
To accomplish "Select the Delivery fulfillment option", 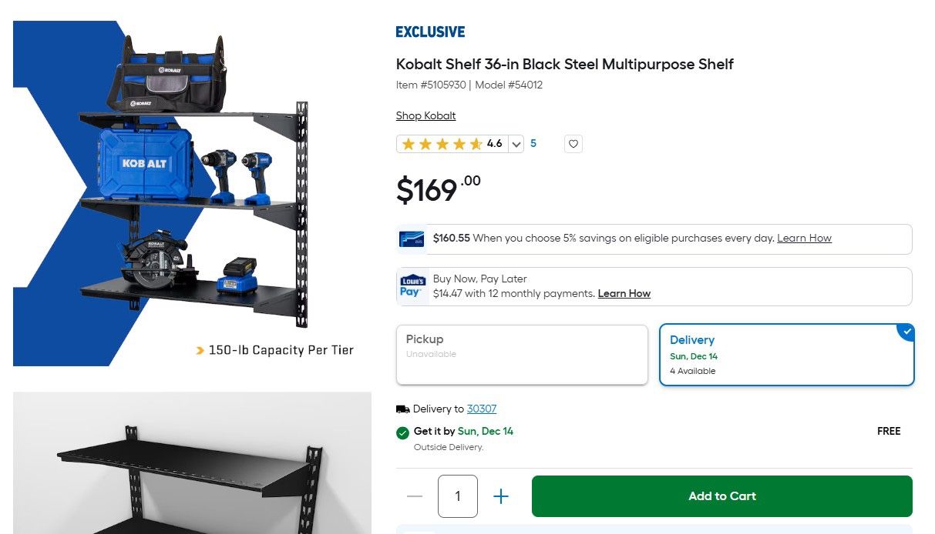I will (x=786, y=355).
